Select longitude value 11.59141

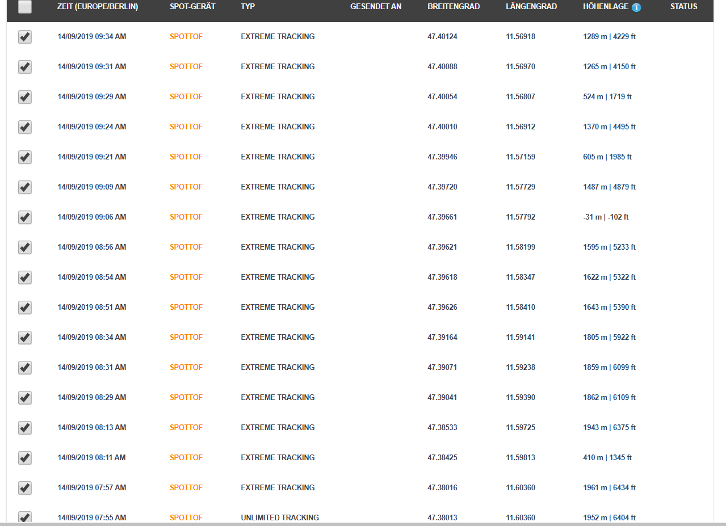click(521, 338)
